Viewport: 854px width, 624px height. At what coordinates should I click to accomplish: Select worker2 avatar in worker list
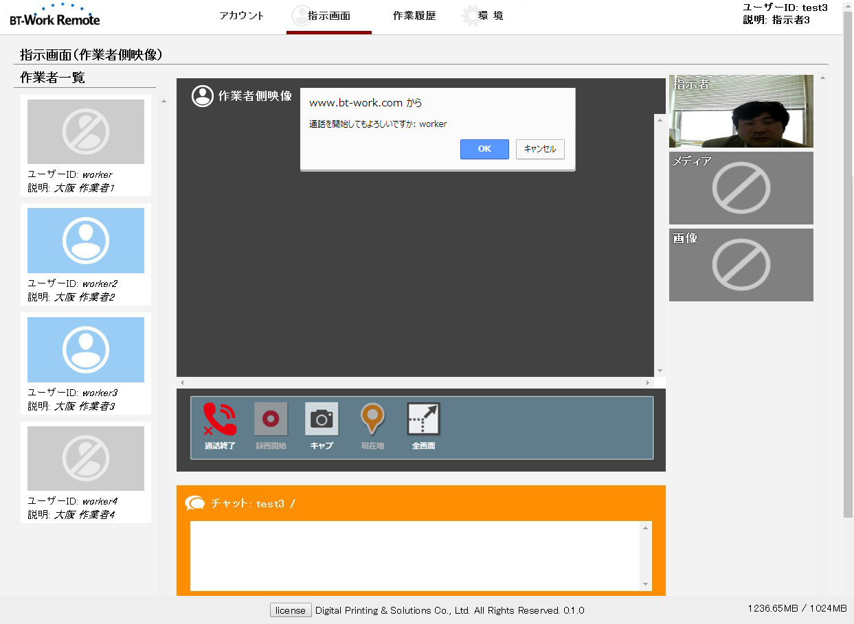click(x=86, y=240)
